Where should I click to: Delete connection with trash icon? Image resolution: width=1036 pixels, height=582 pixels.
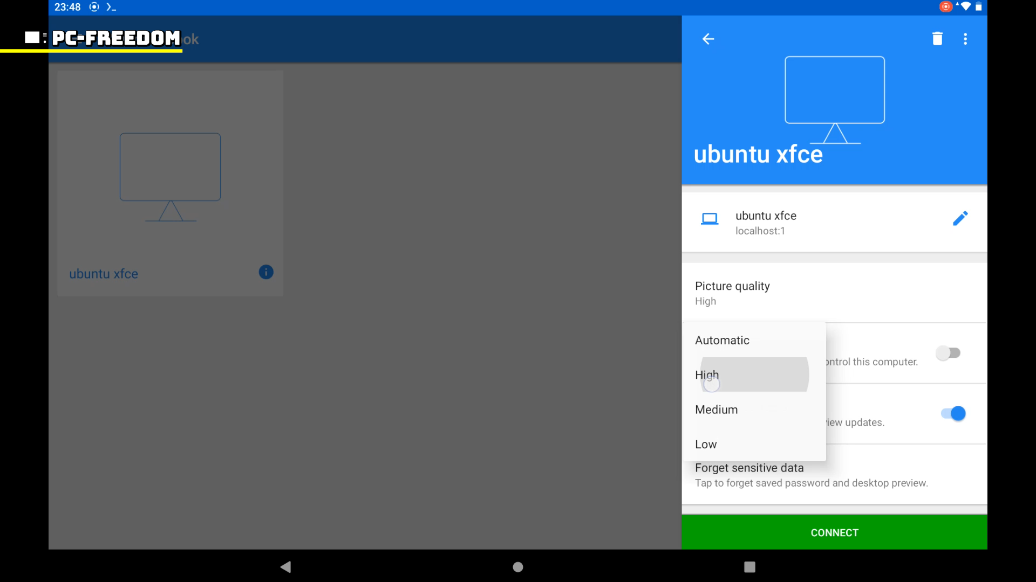pos(937,39)
